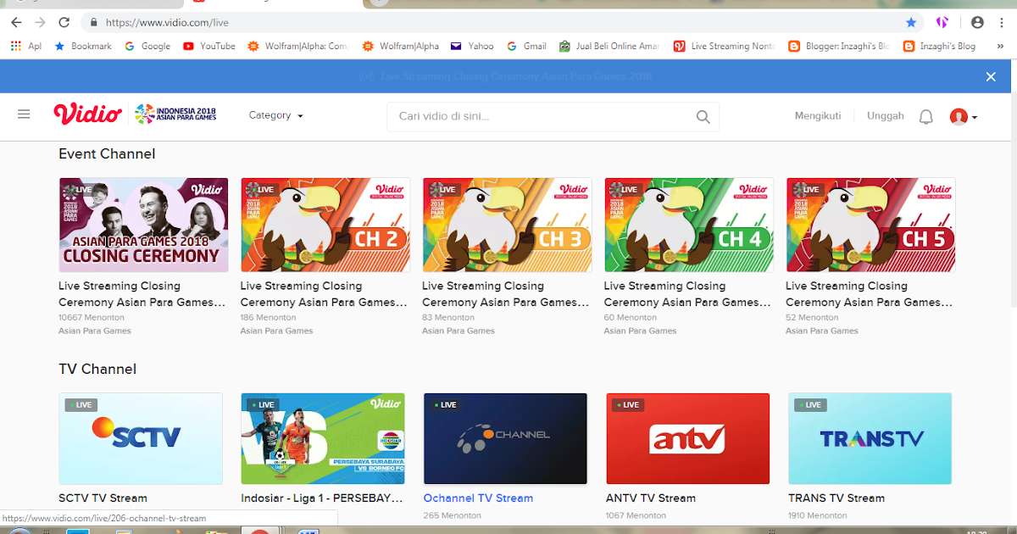Open the Chrome profile avatar icon
Screen dimensions: 1017x534
[x=977, y=23]
